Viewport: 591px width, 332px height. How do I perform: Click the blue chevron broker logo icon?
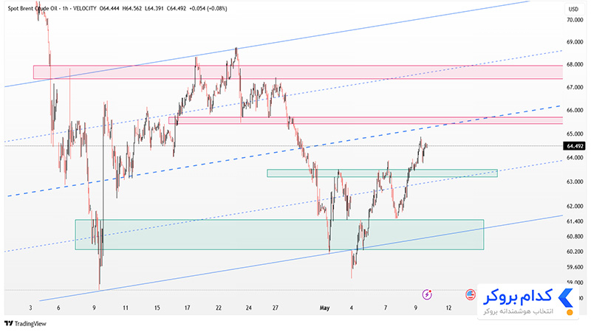click(x=565, y=298)
